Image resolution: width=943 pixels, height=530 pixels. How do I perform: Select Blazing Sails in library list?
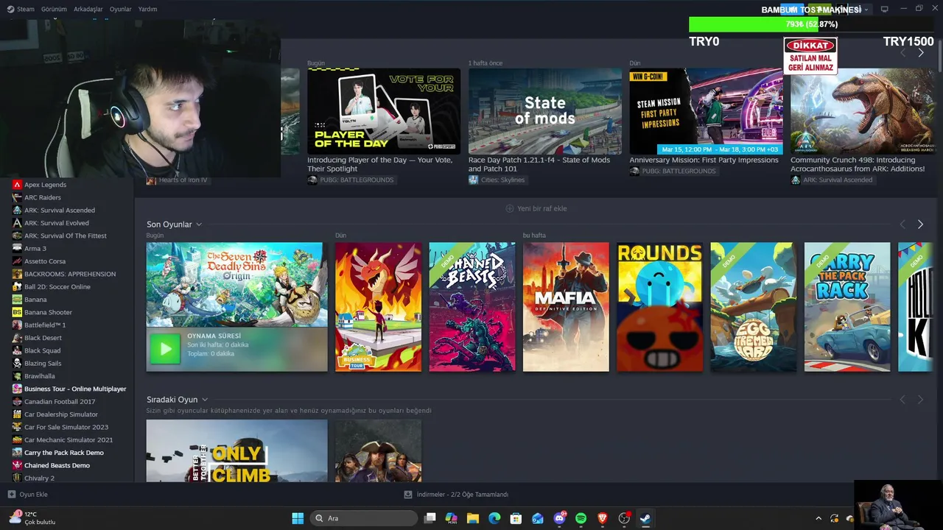pyautogui.click(x=43, y=363)
